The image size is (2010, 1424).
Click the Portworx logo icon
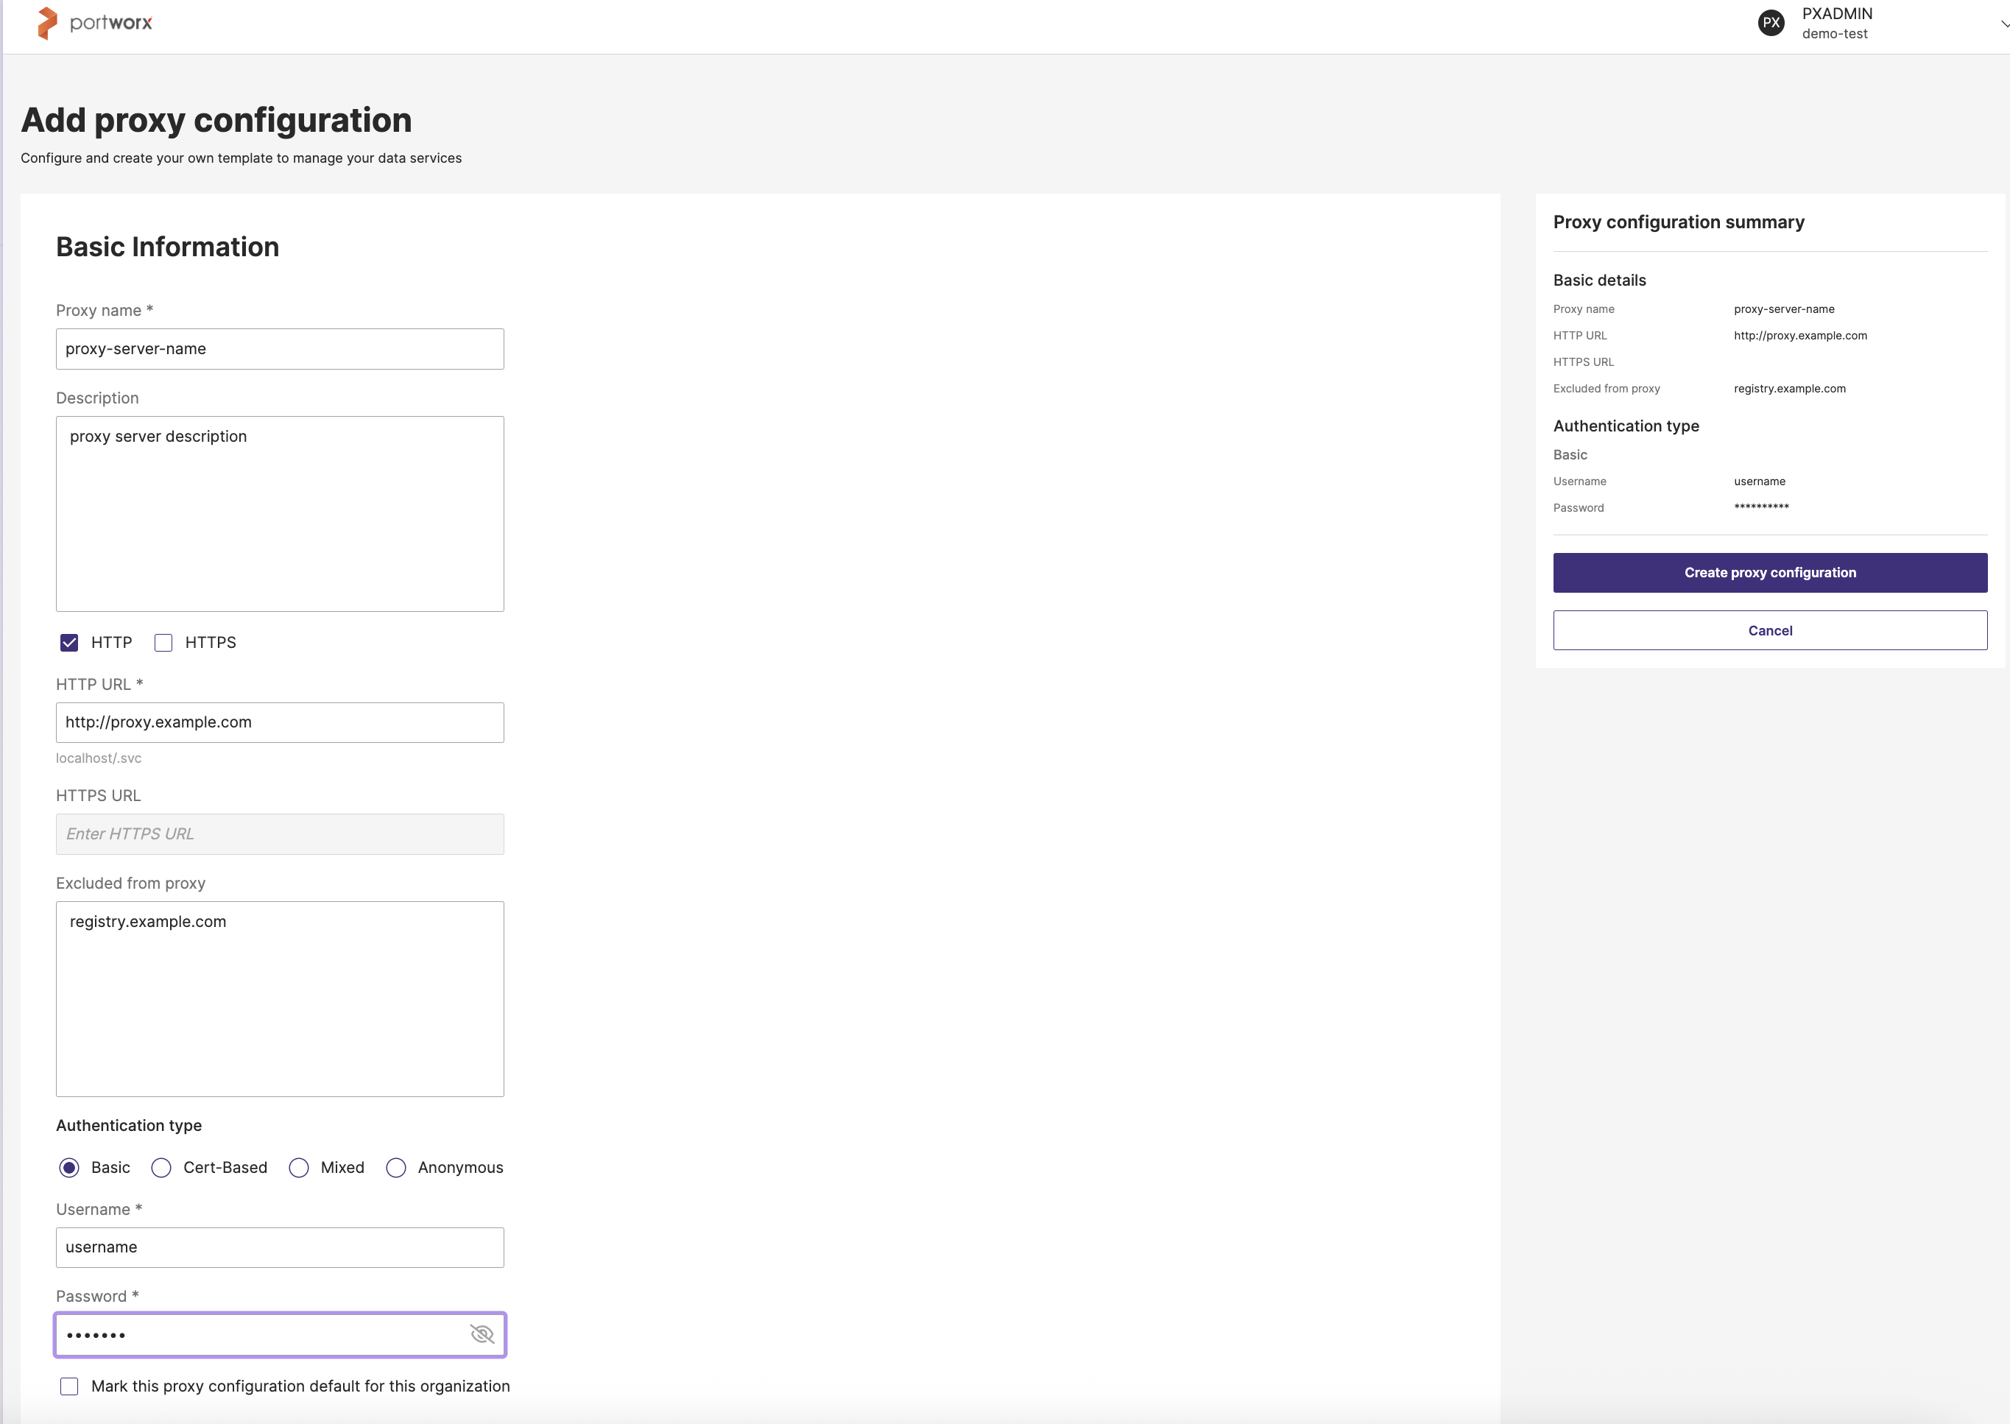pyautogui.click(x=47, y=23)
